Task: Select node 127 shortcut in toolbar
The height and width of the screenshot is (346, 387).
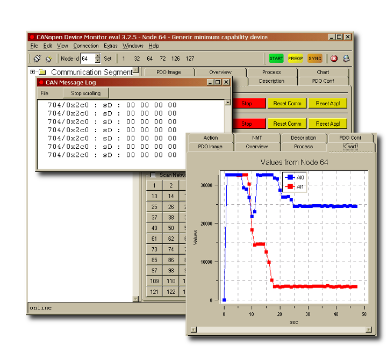Action: pos(190,59)
